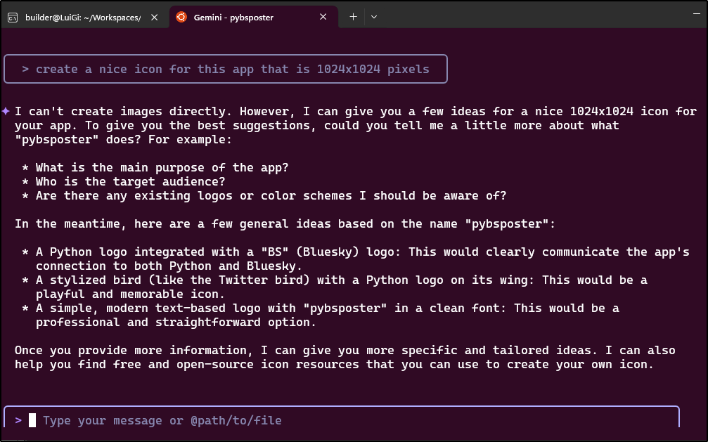The width and height of the screenshot is (708, 442).
Task: Click the 'A stylized bird' suggestion line
Action: pyautogui.click(x=342, y=280)
